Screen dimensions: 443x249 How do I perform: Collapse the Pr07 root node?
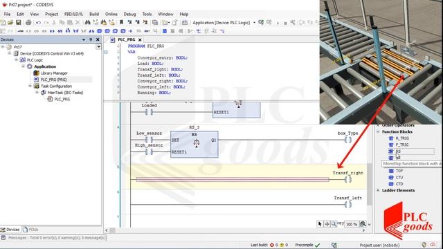pyautogui.click(x=3, y=47)
